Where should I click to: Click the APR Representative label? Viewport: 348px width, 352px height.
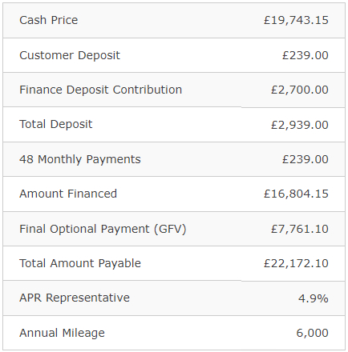(75, 298)
